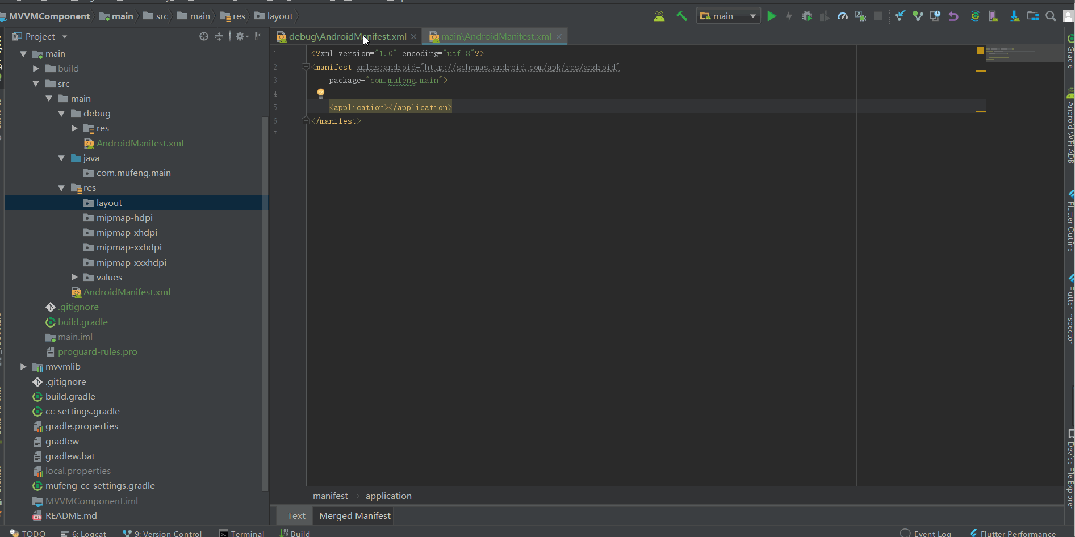The width and height of the screenshot is (1075, 537).
Task: Collapse the debug folder
Action: (61, 114)
